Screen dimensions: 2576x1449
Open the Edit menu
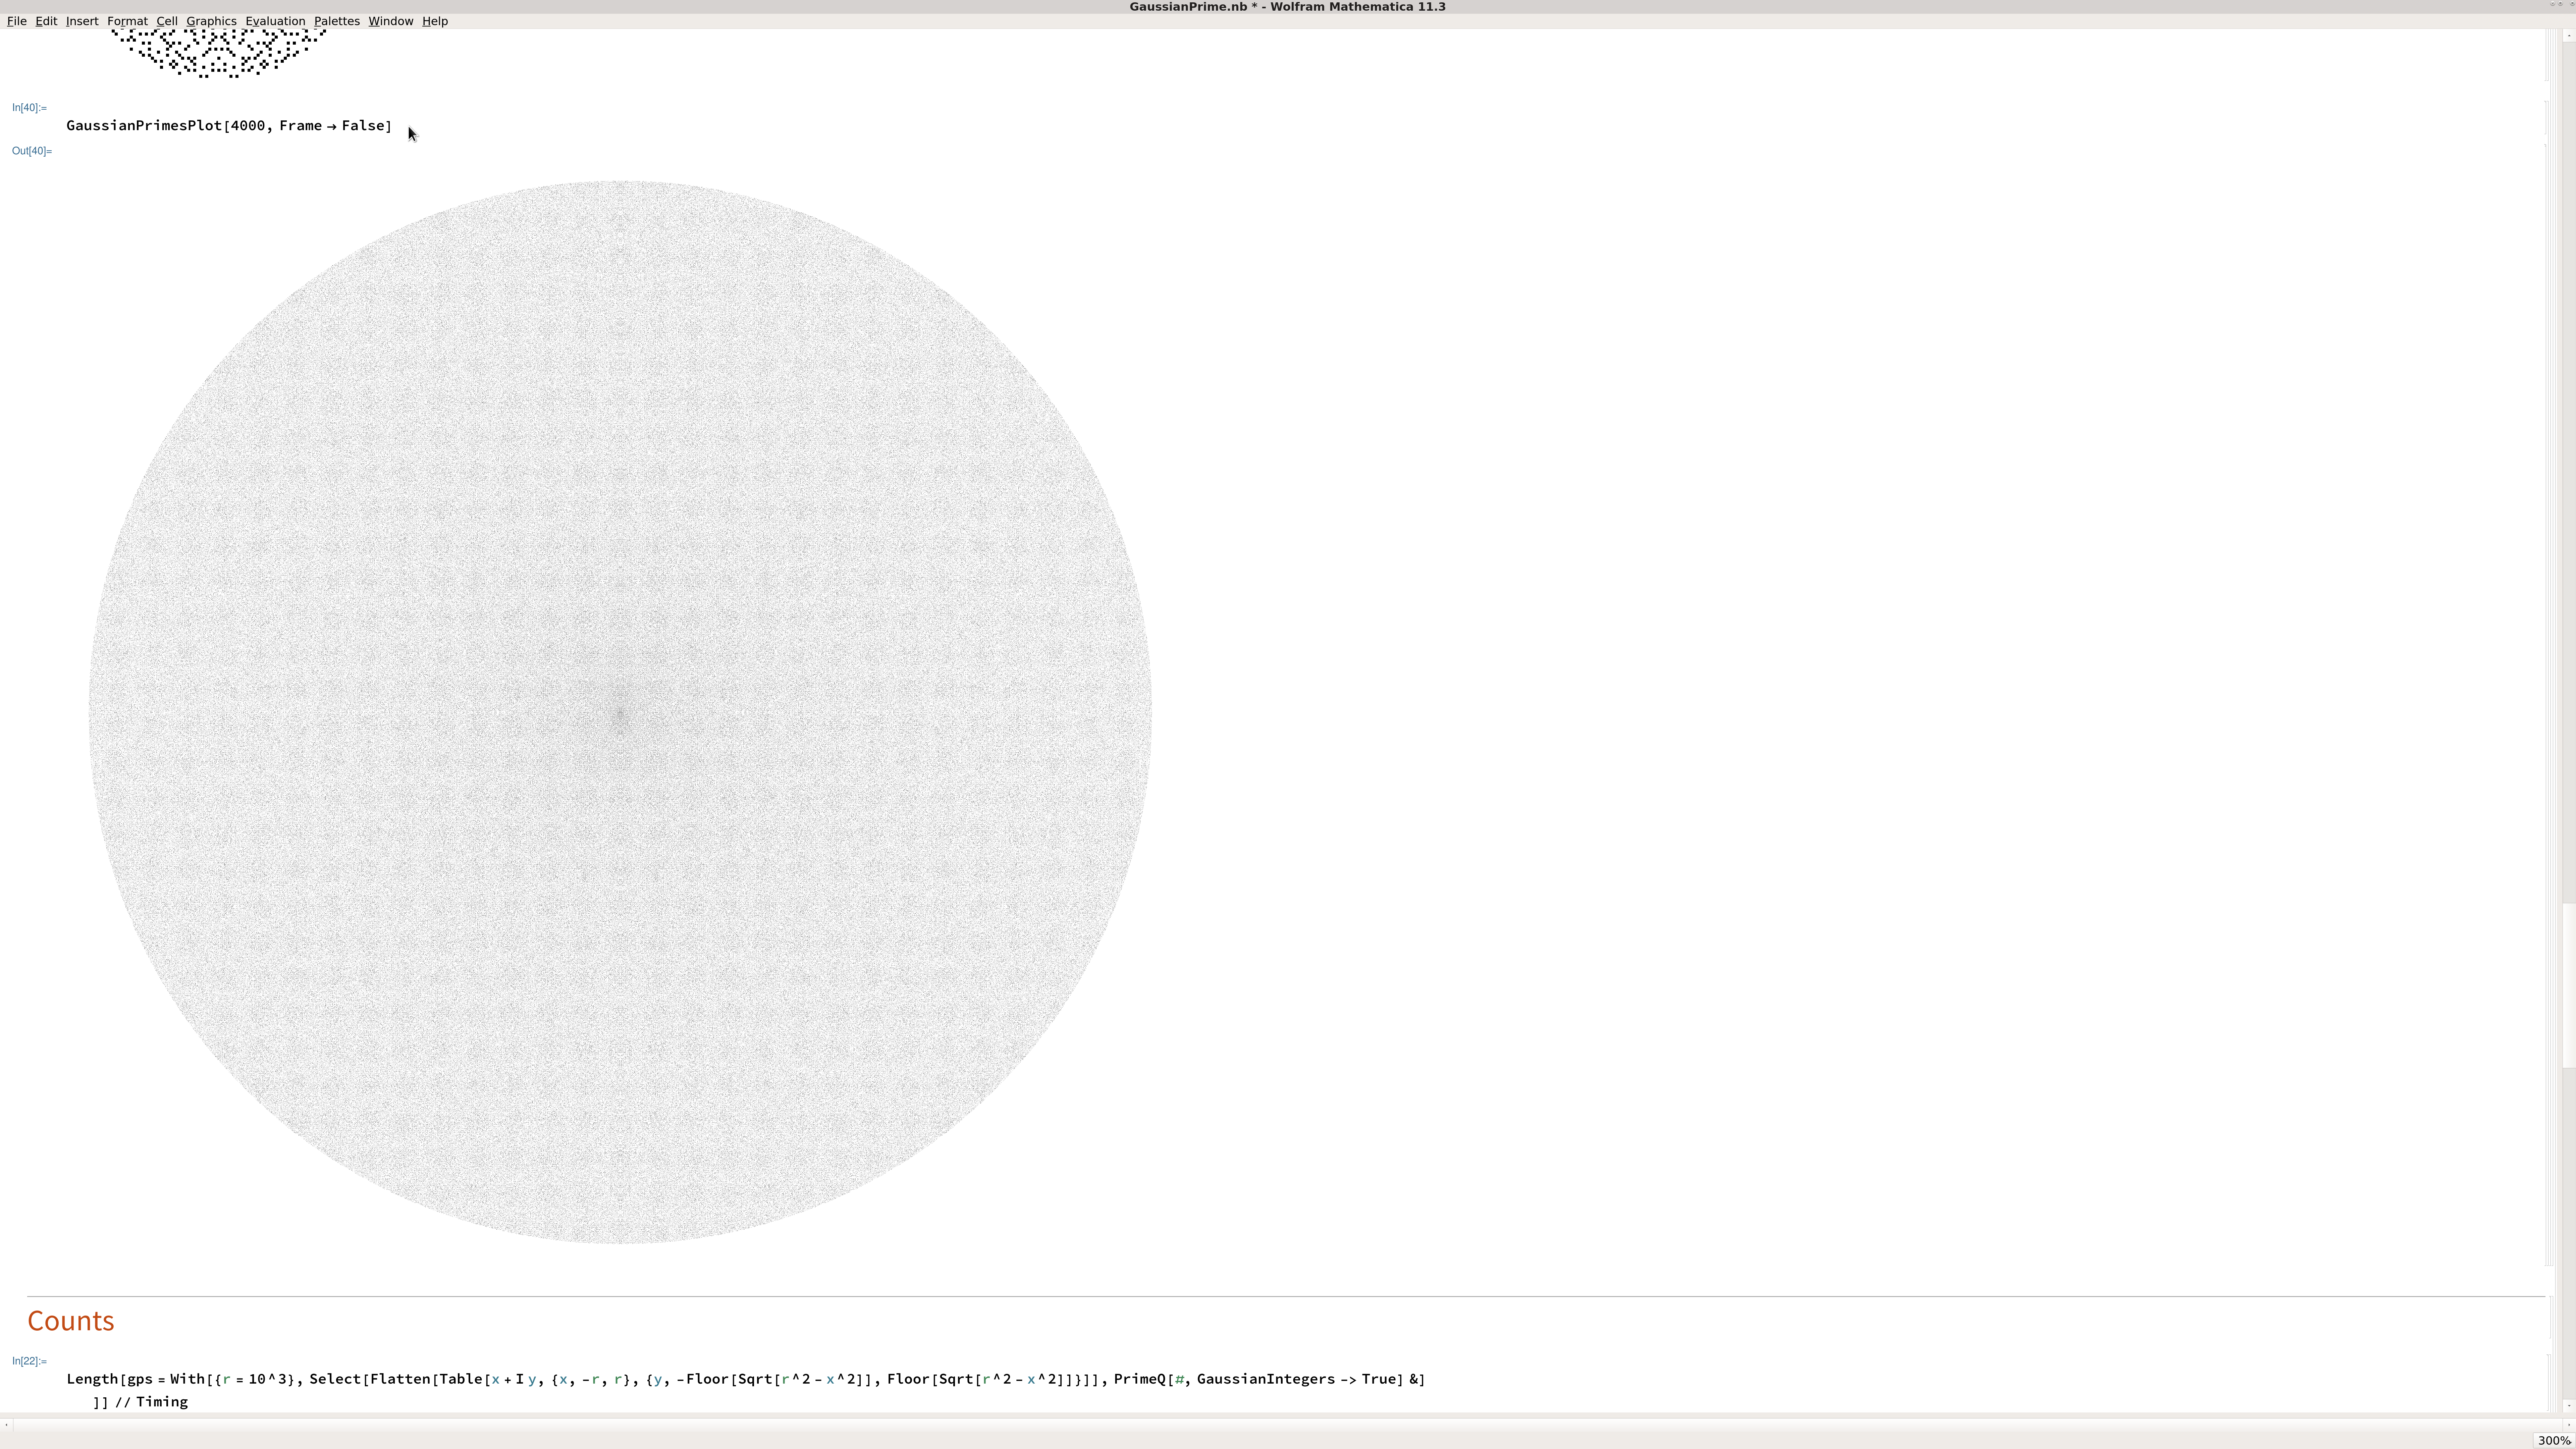[x=46, y=21]
